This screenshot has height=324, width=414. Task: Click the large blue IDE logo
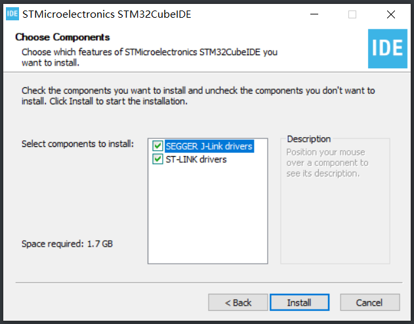coord(388,49)
